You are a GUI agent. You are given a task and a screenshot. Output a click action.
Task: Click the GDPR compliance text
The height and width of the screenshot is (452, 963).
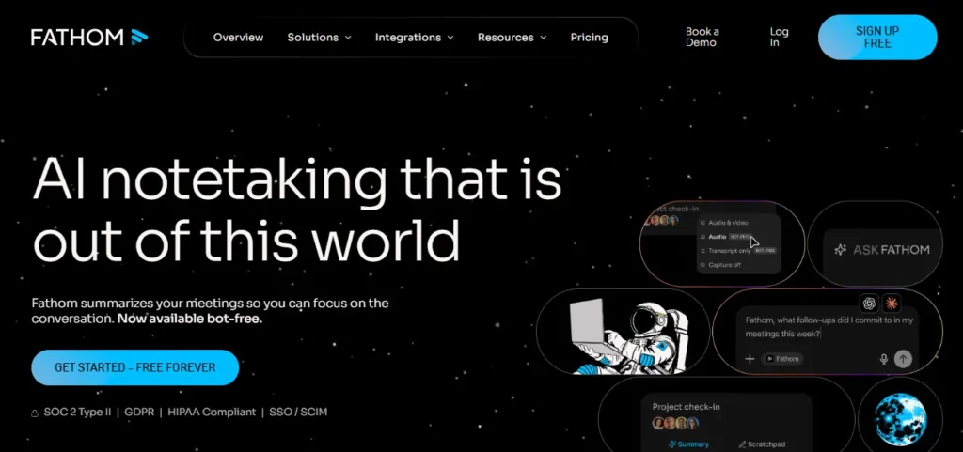coord(139,413)
